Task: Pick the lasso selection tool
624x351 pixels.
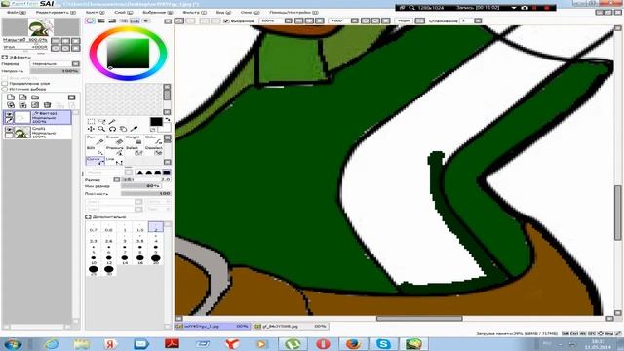Action: [x=101, y=121]
